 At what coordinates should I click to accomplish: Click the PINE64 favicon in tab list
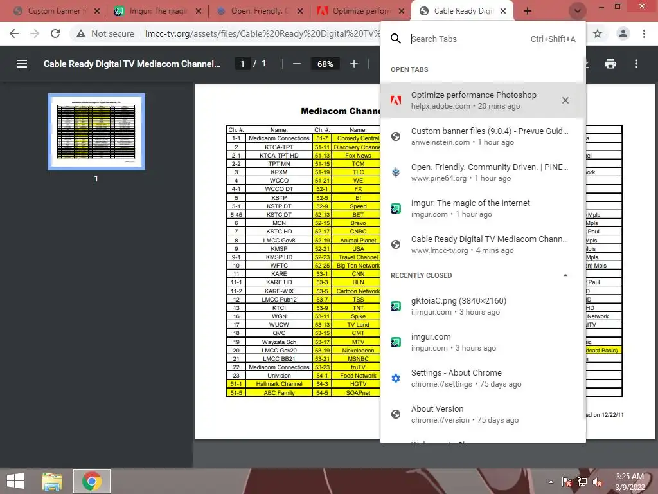point(395,172)
